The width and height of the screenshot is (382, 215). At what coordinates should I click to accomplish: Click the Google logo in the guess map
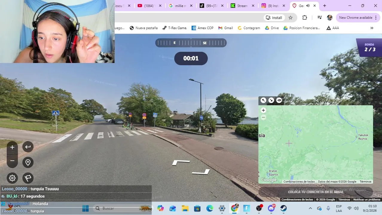(x=269, y=180)
